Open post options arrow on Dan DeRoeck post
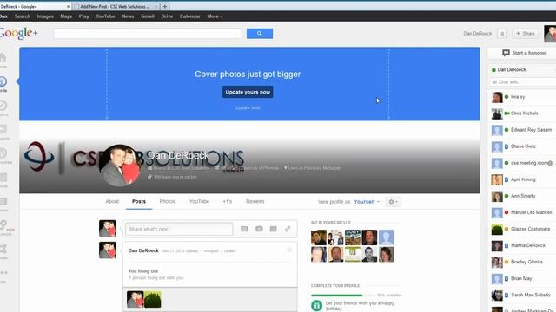Screen dimensions: 556x312 [x=289, y=250]
